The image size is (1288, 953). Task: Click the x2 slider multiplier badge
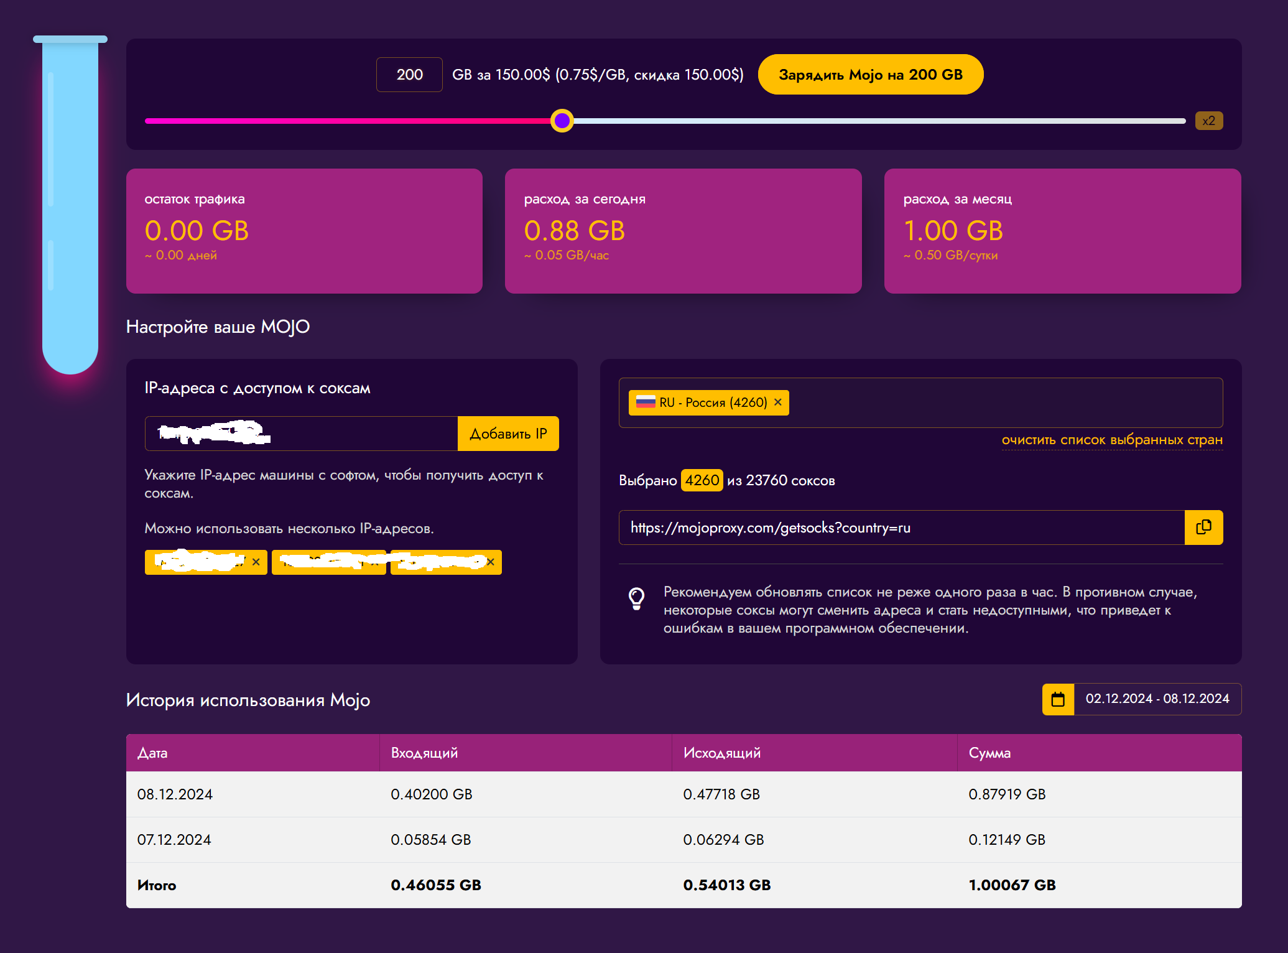pyautogui.click(x=1208, y=121)
